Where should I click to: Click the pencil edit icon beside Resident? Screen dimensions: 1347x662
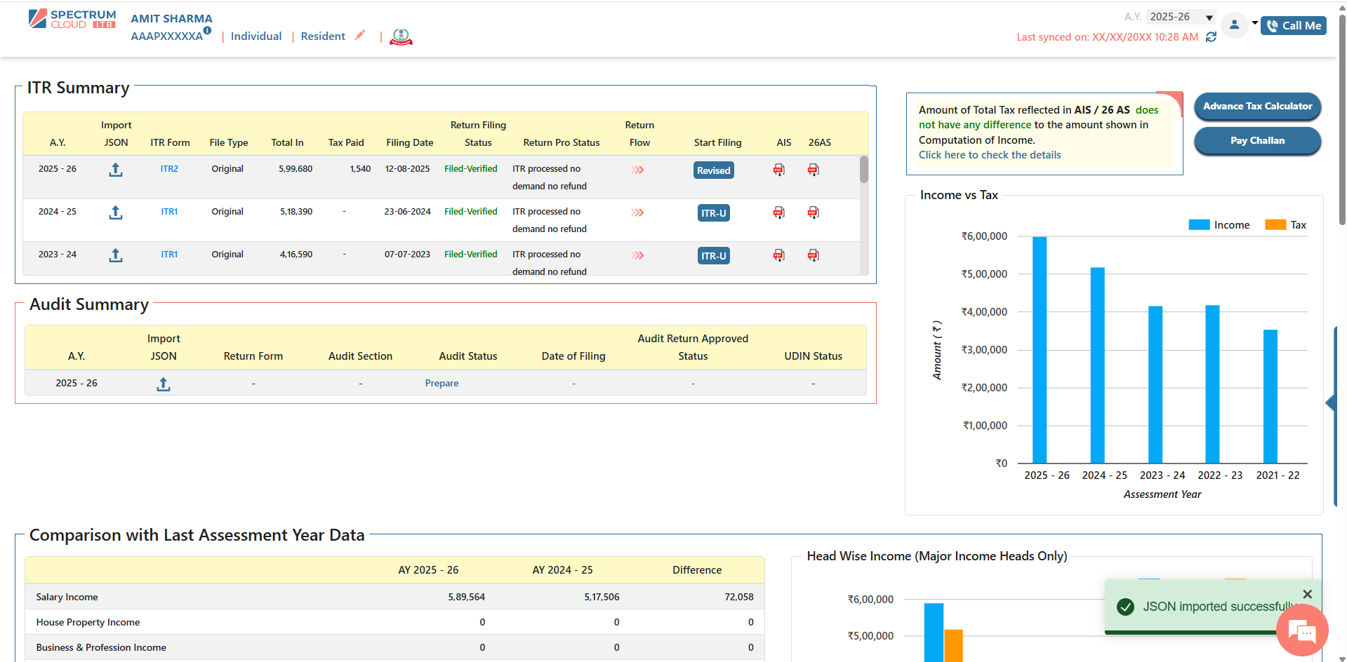click(x=360, y=35)
